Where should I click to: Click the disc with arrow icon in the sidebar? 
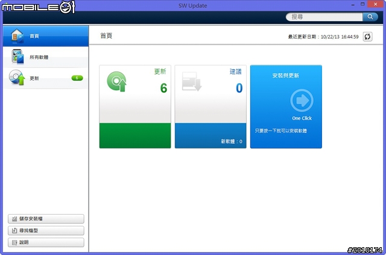pyautogui.click(x=17, y=78)
